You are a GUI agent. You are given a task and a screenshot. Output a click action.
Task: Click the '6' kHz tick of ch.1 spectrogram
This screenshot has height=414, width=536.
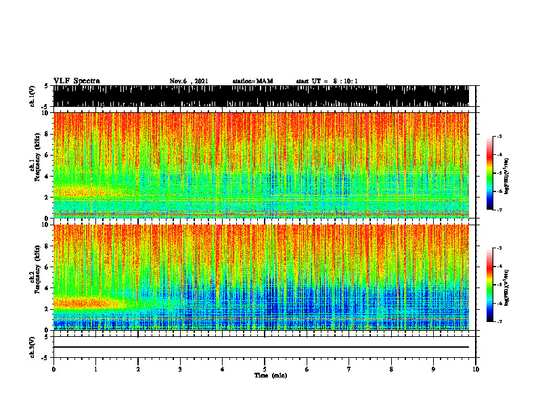(47, 155)
